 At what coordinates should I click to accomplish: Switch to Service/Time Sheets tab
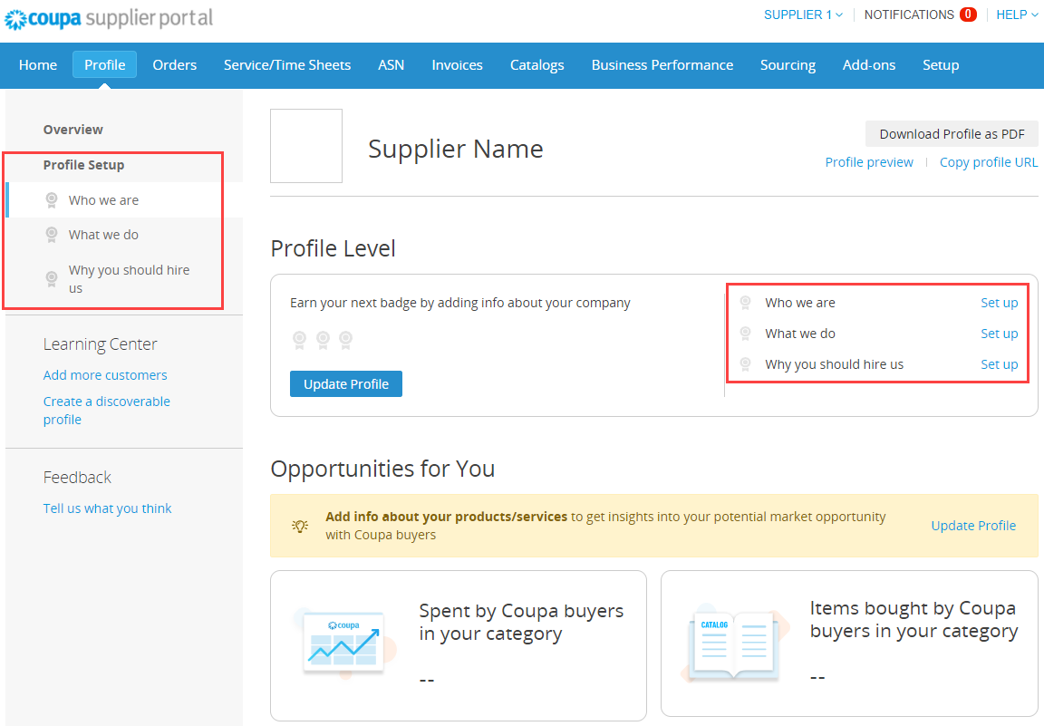pos(287,64)
